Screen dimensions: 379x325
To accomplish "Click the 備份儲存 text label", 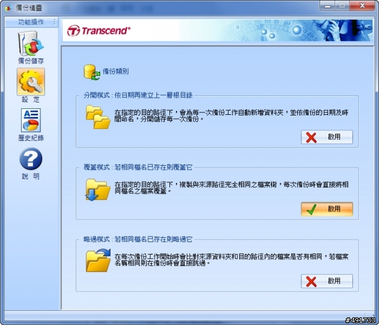I will [31, 61].
